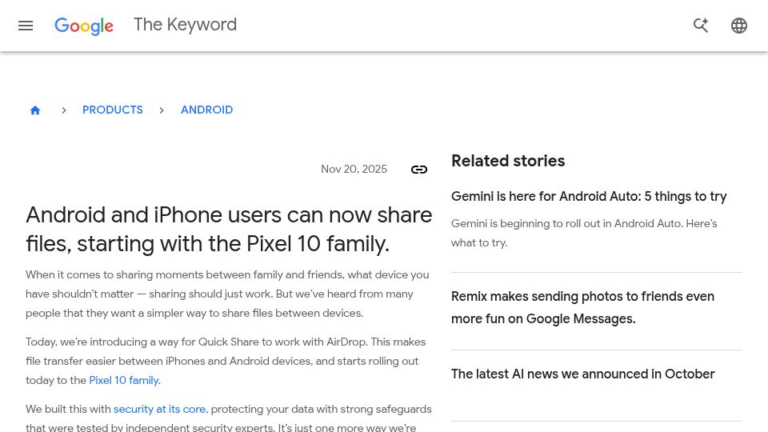Click the Related stories heading
Screen dimensions: 768x432
tap(508, 161)
